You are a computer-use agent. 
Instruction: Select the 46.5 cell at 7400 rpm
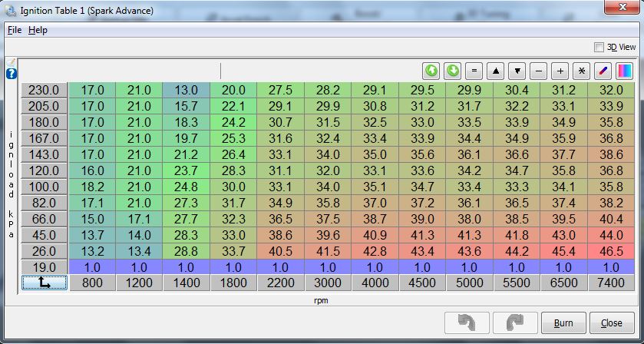pyautogui.click(x=611, y=251)
